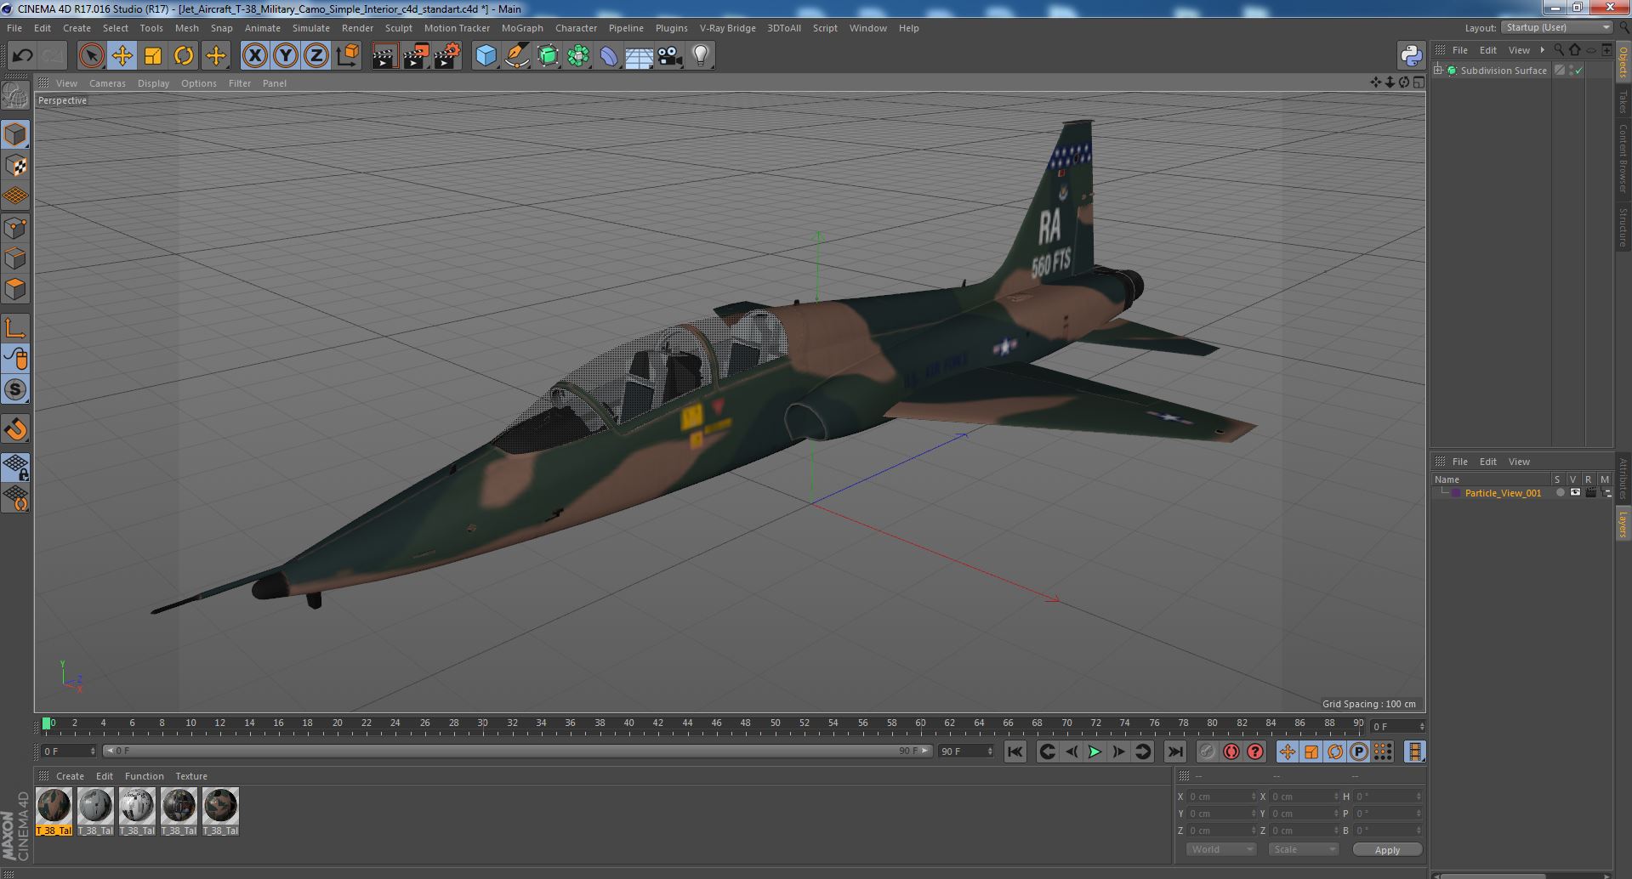The image size is (1632, 879).
Task: Add a Floor environment object
Action: click(639, 56)
